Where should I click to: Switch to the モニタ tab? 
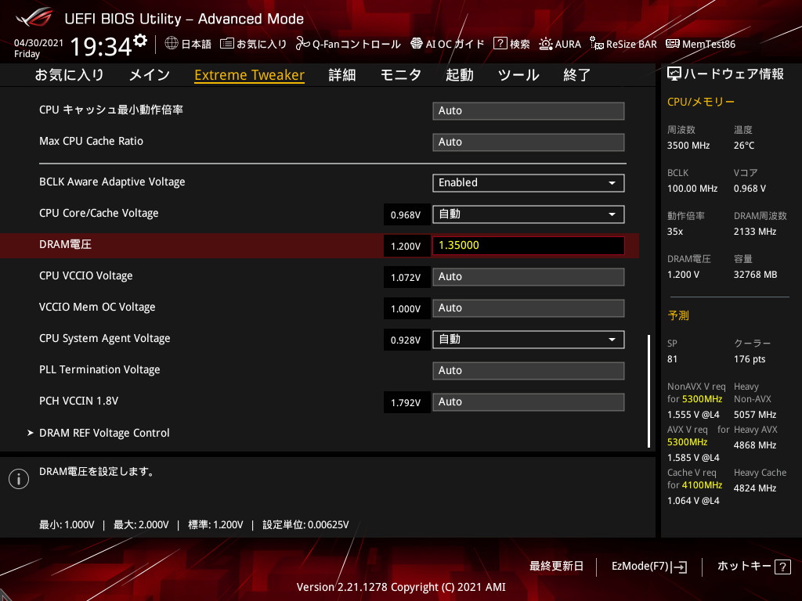click(400, 75)
